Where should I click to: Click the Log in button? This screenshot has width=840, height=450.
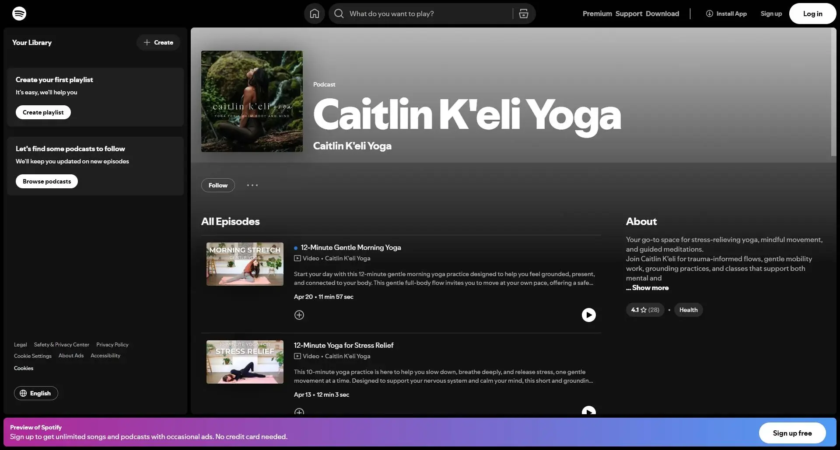point(813,14)
